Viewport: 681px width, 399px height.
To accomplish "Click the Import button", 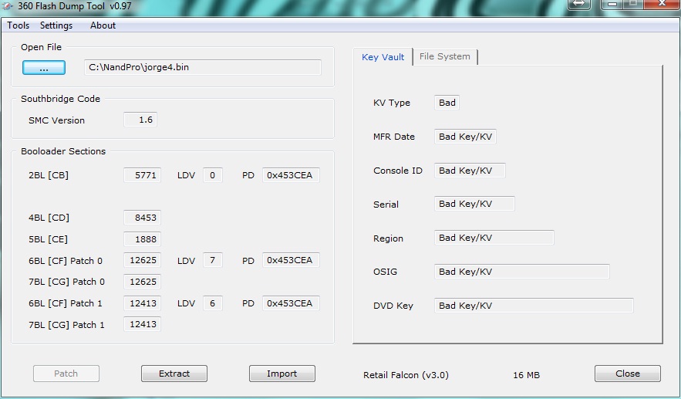I will tap(282, 374).
